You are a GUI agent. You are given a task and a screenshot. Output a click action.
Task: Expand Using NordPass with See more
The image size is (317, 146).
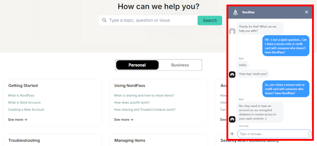tap(124, 120)
